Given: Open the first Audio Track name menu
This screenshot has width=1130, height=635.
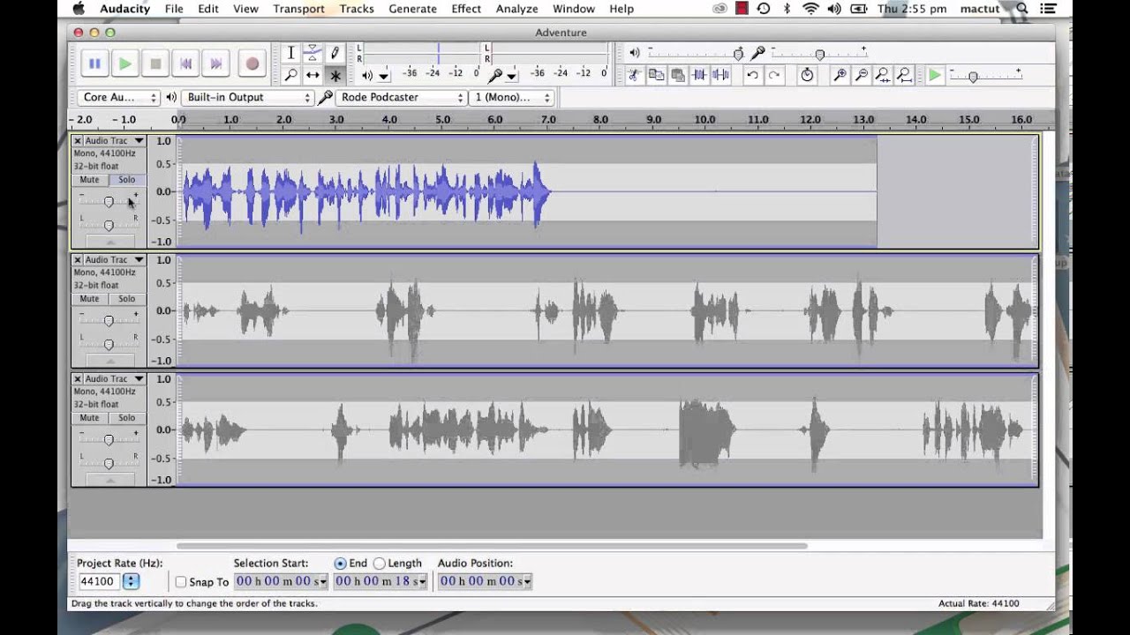Looking at the screenshot, I should (x=115, y=141).
